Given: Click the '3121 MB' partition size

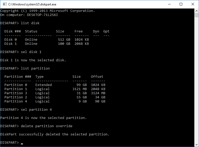Looking at the screenshot, I should tap(80, 89).
